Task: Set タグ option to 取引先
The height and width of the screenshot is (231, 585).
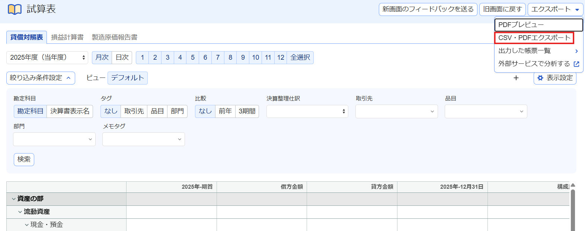Action: coord(134,111)
